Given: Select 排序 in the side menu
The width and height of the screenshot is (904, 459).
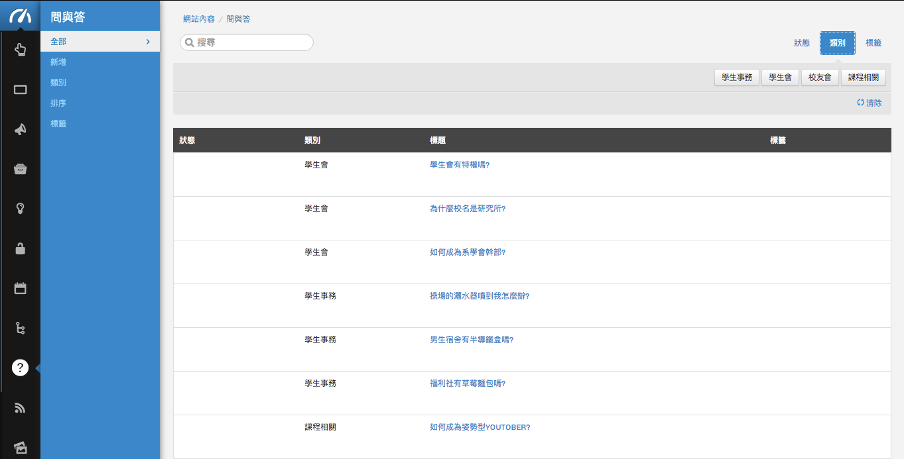Looking at the screenshot, I should tap(58, 103).
